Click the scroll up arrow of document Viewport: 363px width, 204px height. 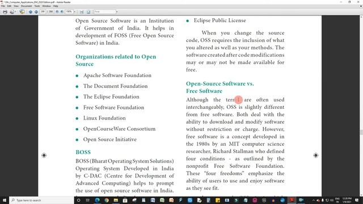(361, 16)
